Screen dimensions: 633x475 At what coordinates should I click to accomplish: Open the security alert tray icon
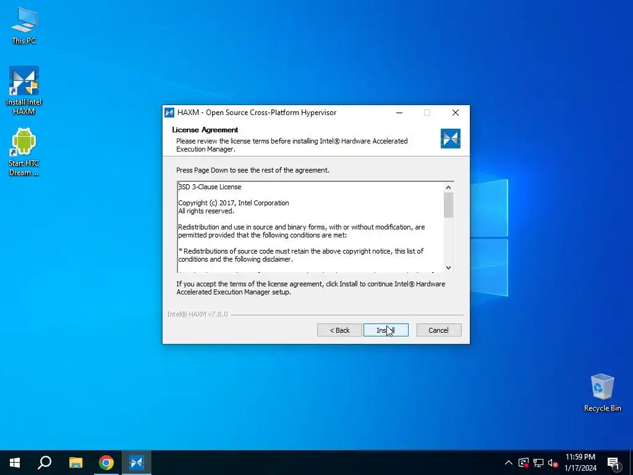524,463
